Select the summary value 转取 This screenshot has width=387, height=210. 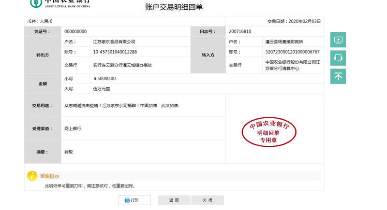coord(69,152)
